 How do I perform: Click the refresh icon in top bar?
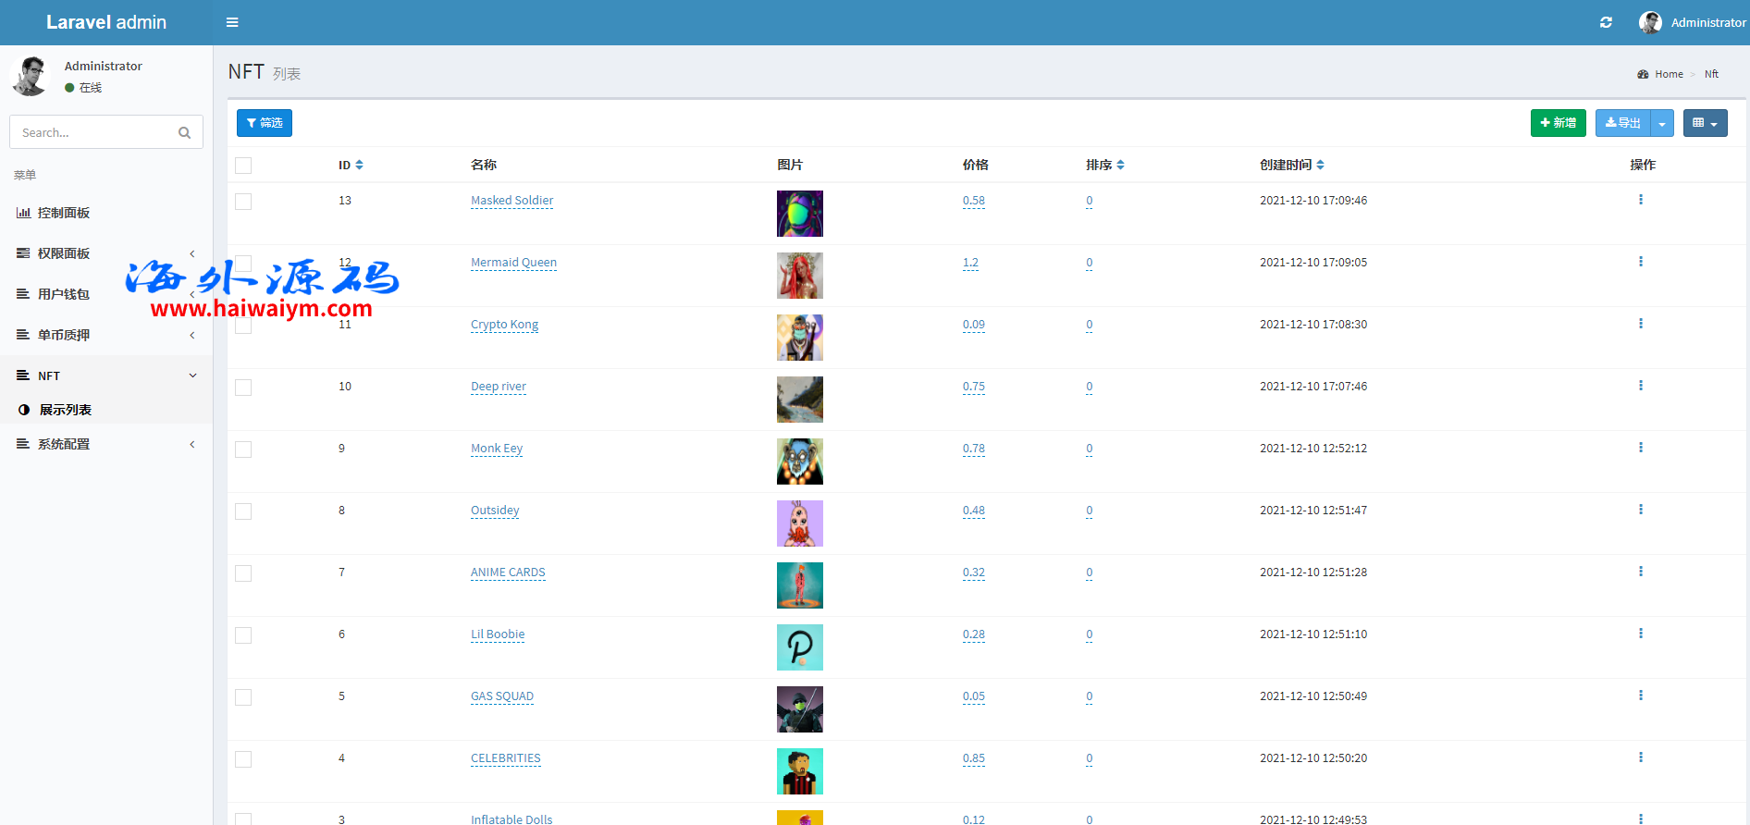coord(1606,22)
